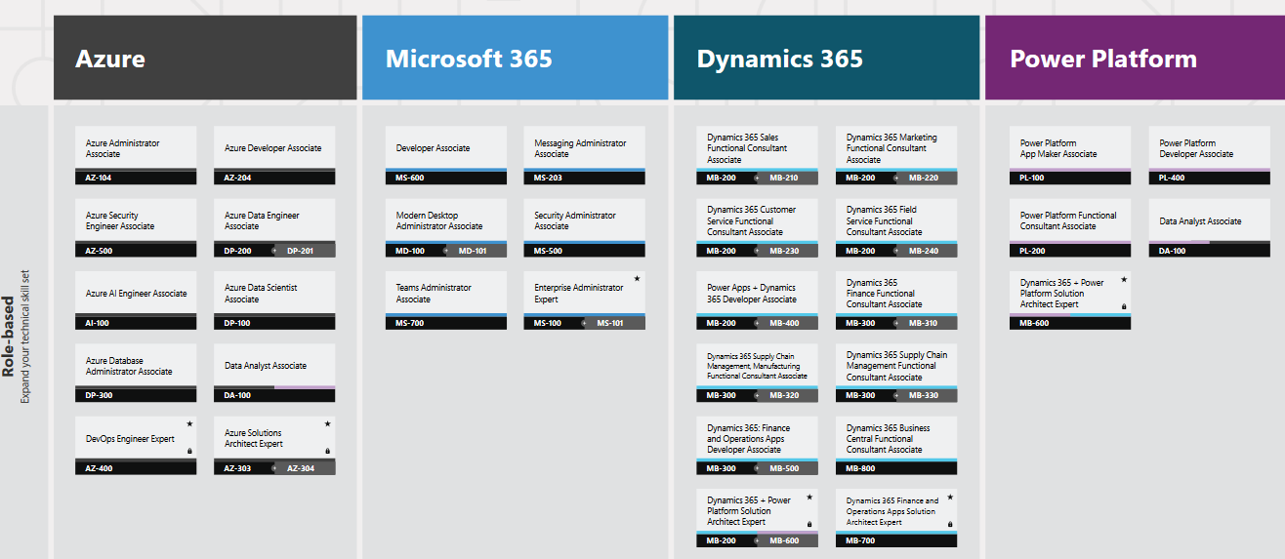Image resolution: width=1285 pixels, height=559 pixels.
Task: Click the Role-based side label
Action: (10, 338)
